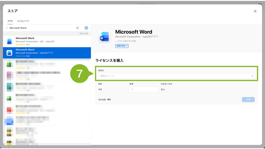Open the 詳細を表示 link
This screenshot has width=265, height=149.
[x=122, y=46]
